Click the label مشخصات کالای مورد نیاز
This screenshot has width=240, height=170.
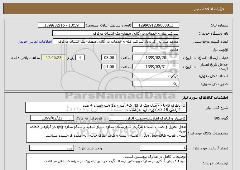208,133
